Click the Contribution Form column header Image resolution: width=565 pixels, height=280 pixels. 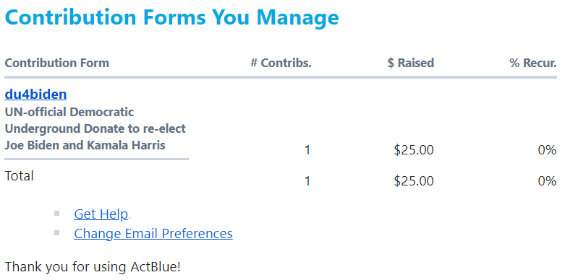point(57,64)
